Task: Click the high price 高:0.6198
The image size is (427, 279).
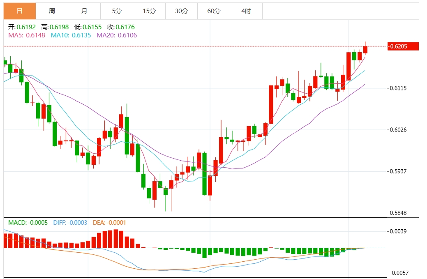Action: (x=55, y=27)
